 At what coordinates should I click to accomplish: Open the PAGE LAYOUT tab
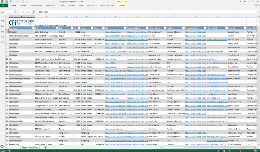pyautogui.click(x=36, y=5)
